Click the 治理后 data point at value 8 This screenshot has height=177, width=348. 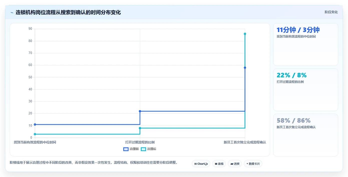[x=140, y=128]
